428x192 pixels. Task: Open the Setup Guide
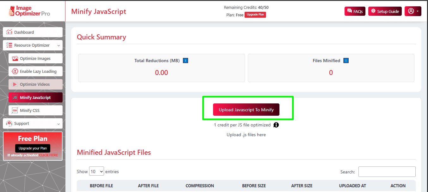[385, 11]
